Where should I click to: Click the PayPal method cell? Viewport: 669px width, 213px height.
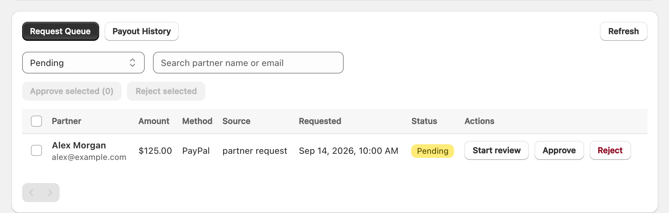[196, 151]
